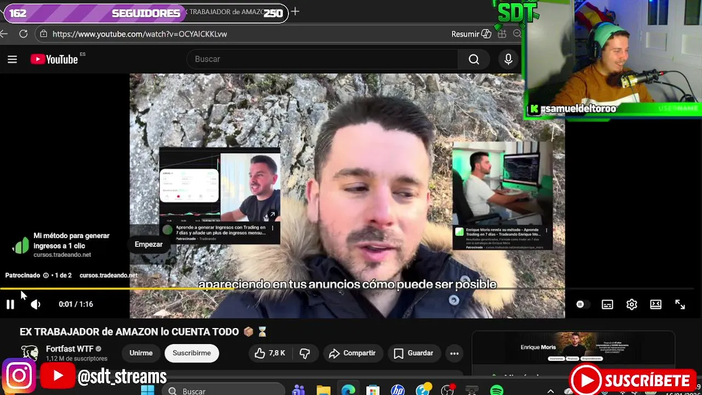Image resolution: width=702 pixels, height=395 pixels.
Task: Open the Windows Start menu
Action: pos(148,391)
